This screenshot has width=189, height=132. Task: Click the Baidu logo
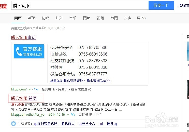[3, 6]
